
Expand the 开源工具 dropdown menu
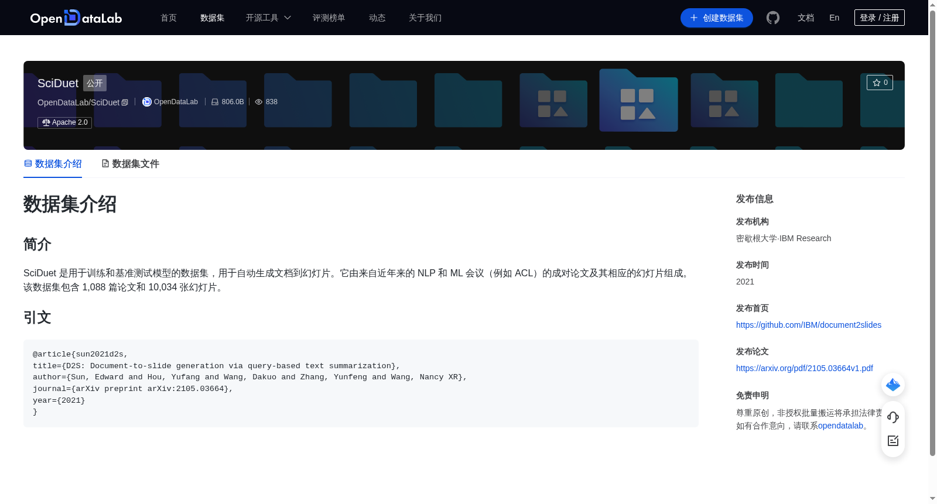(268, 18)
